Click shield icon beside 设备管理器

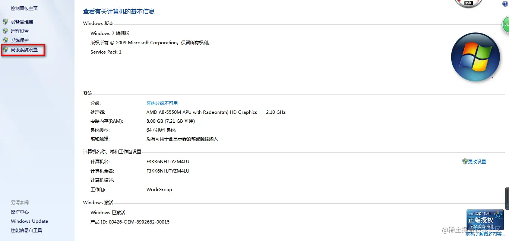click(x=5, y=22)
